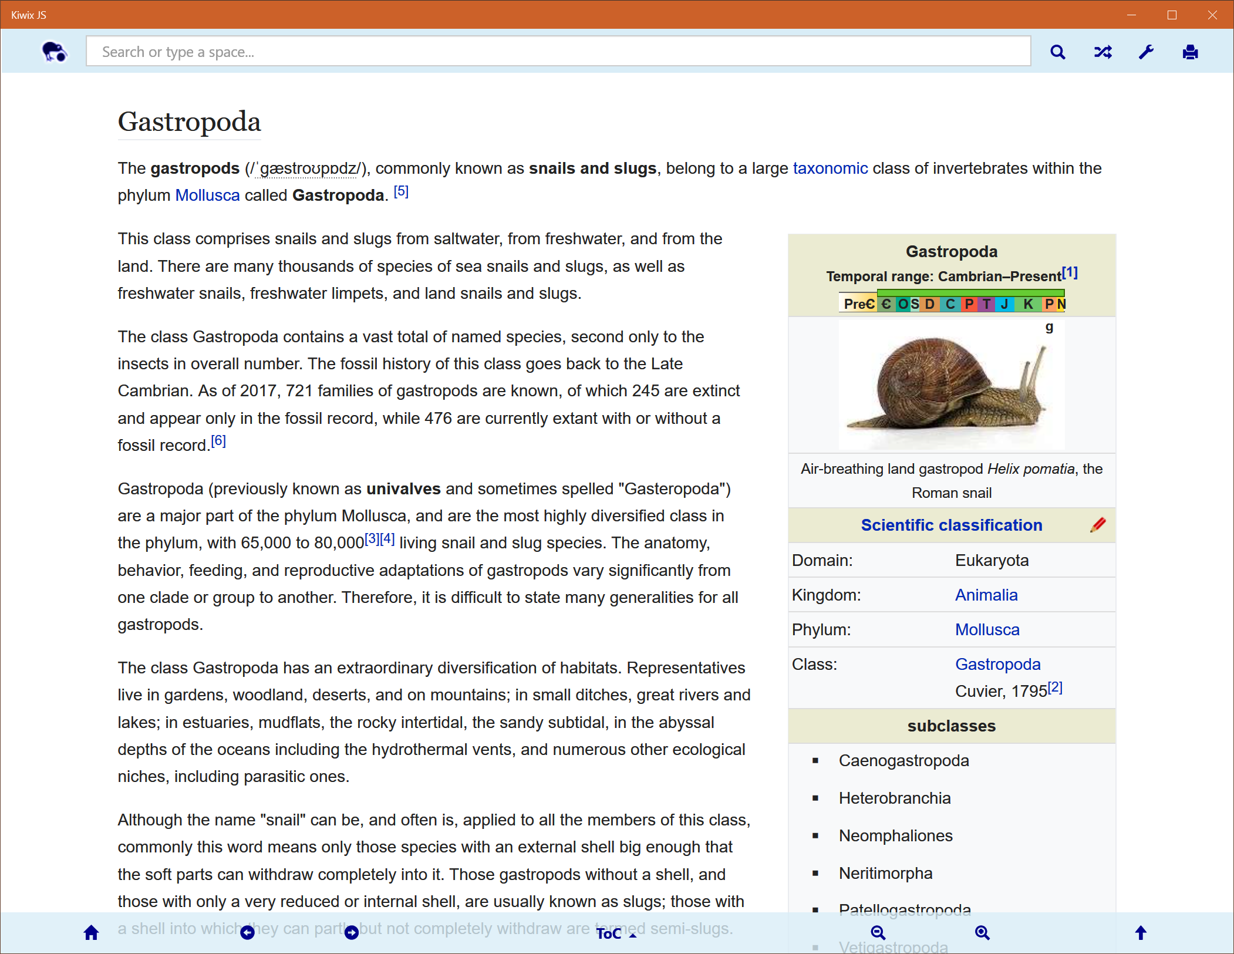The height and width of the screenshot is (954, 1234).
Task: Maximize the Kiwix JS window
Action: (x=1172, y=15)
